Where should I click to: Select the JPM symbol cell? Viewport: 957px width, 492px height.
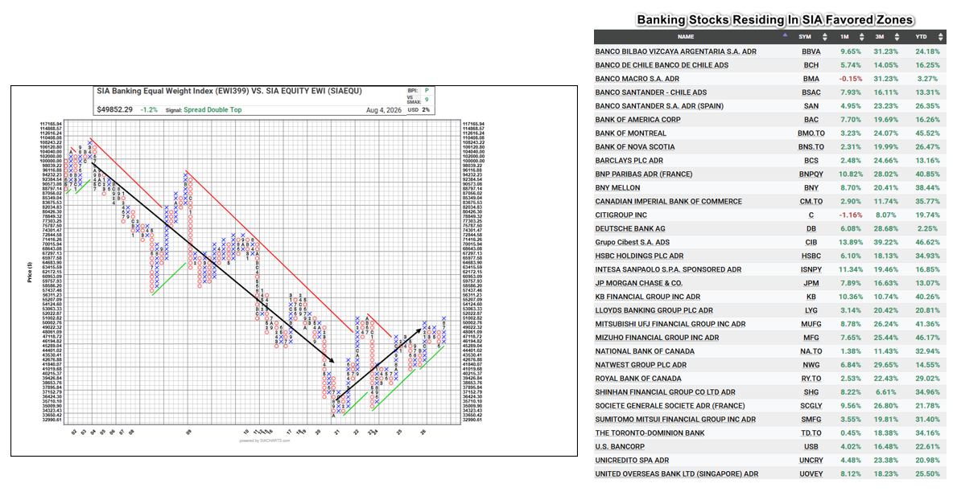click(811, 283)
